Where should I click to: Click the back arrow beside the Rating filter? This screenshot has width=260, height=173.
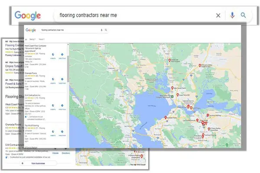click(26, 39)
